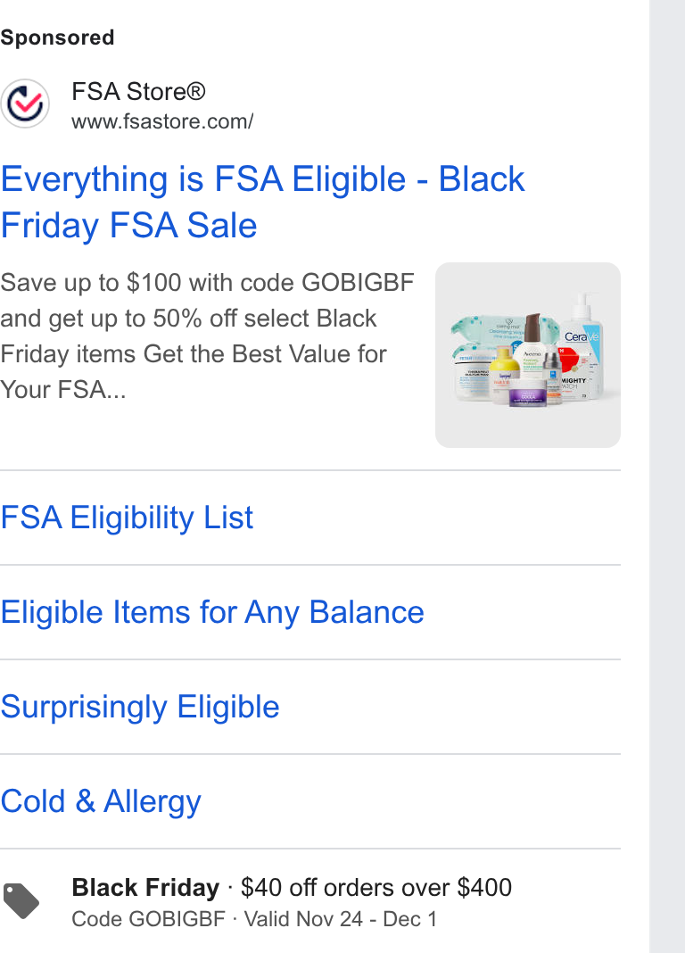Screen dimensions: 685x953
Task: Visit the Surprisingly Eligible link
Action: (140, 707)
